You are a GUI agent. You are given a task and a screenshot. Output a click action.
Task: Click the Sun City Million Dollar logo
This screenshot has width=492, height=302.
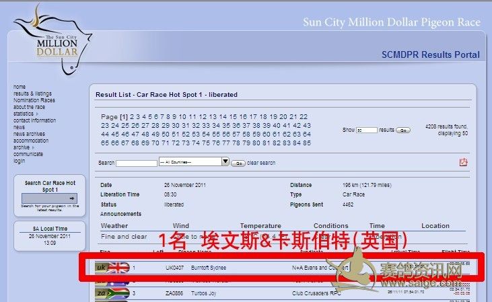(52, 41)
